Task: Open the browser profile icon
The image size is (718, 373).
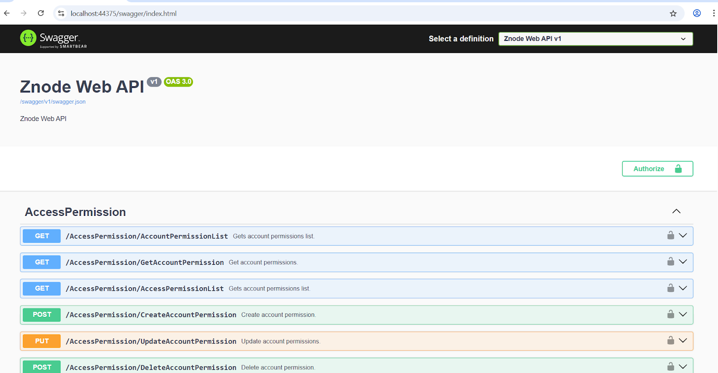Action: 697,13
